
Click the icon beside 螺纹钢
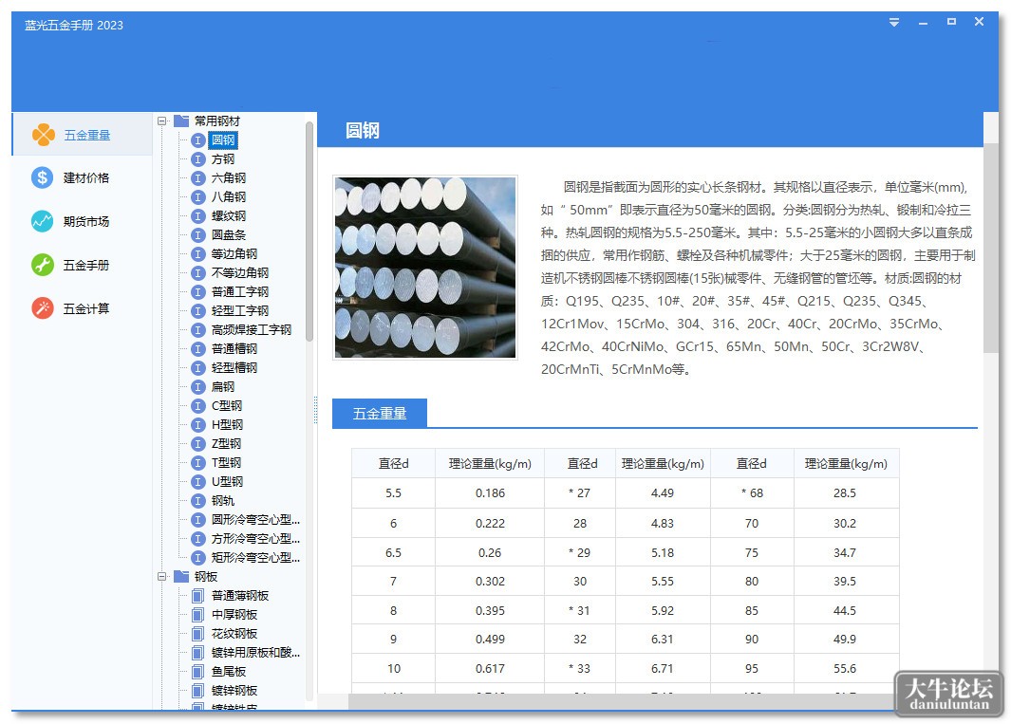coord(198,216)
